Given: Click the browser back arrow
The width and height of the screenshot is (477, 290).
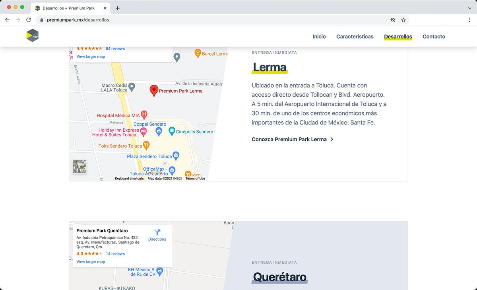Looking at the screenshot, I should click(7, 20).
